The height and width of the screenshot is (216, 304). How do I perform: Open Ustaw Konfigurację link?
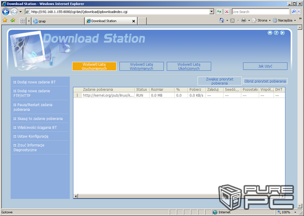point(31,136)
